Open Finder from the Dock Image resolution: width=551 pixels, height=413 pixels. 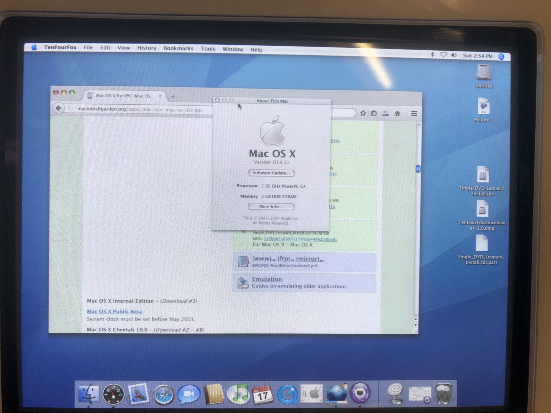click(x=89, y=394)
